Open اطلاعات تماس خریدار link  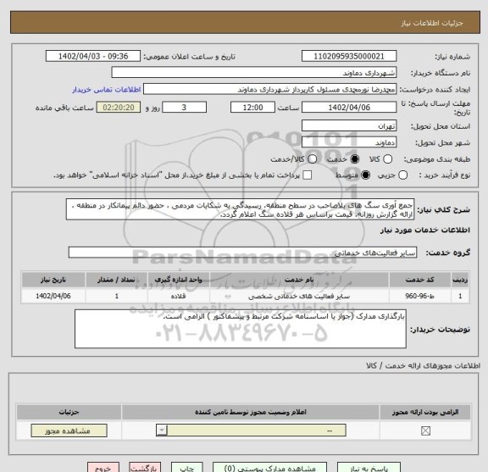[x=107, y=89]
